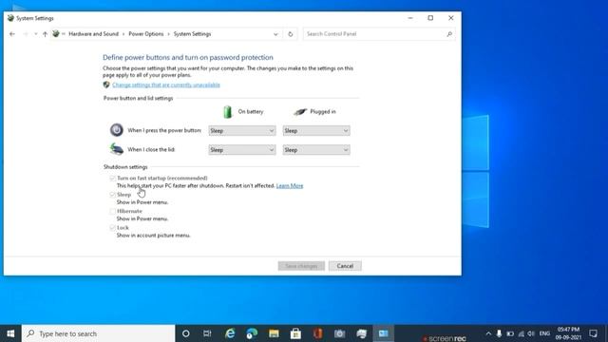Click the Plugged in plug icon
Viewport: 608px width, 342px height.
point(300,112)
